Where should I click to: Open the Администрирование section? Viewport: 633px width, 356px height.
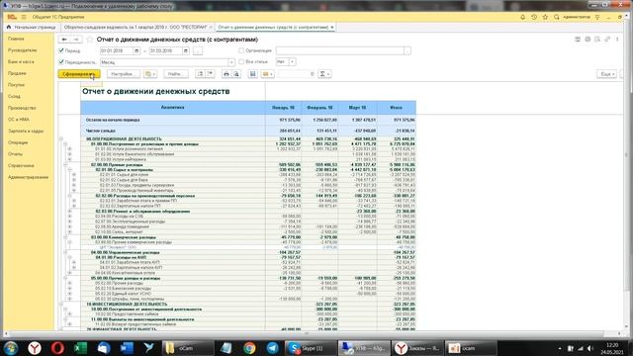[28, 177]
